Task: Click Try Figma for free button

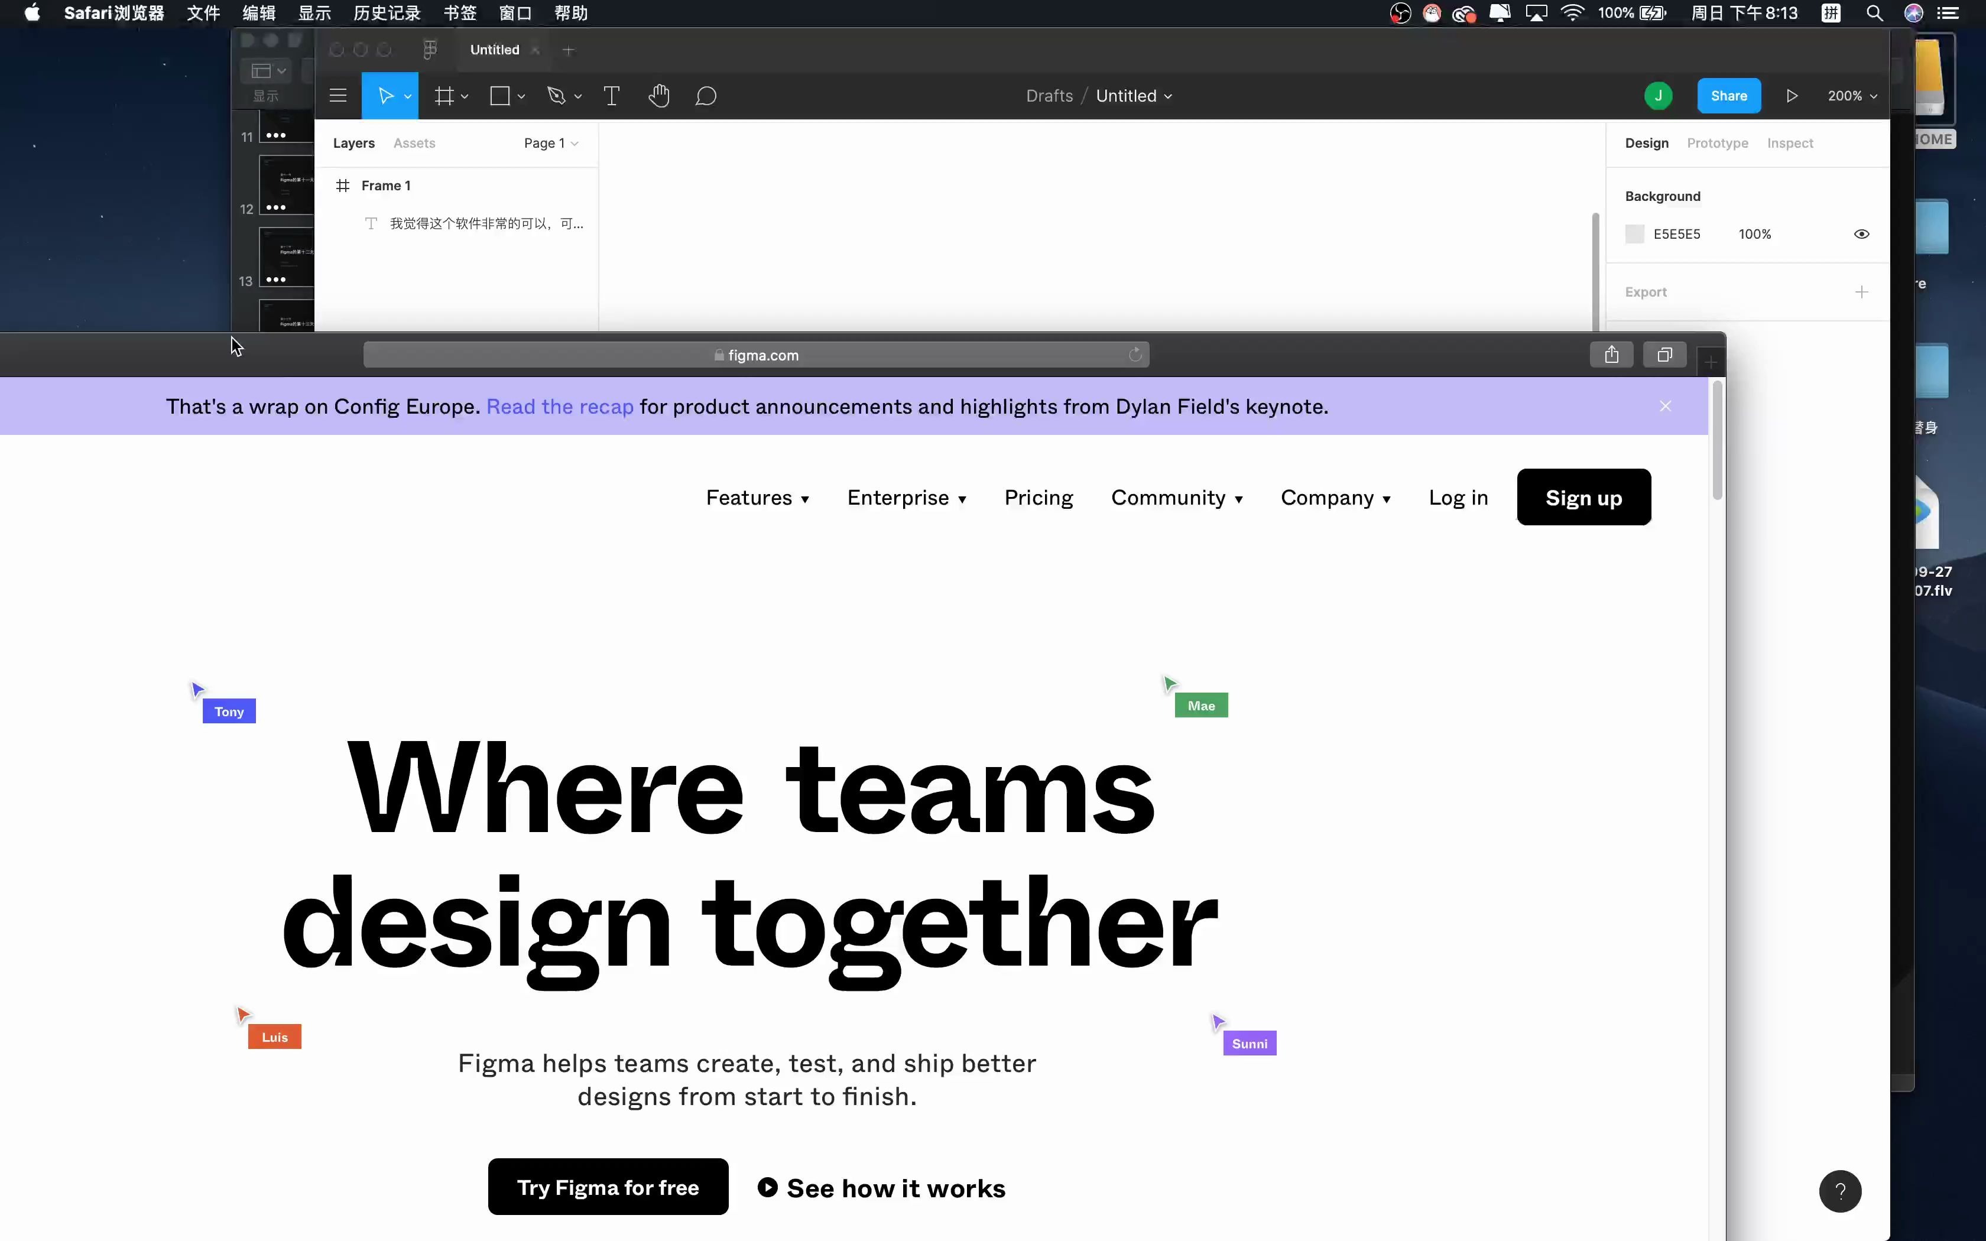Action: tap(607, 1187)
